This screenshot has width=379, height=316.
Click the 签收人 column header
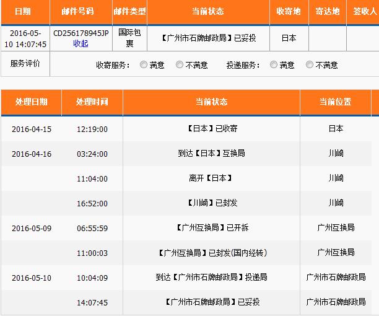point(365,11)
